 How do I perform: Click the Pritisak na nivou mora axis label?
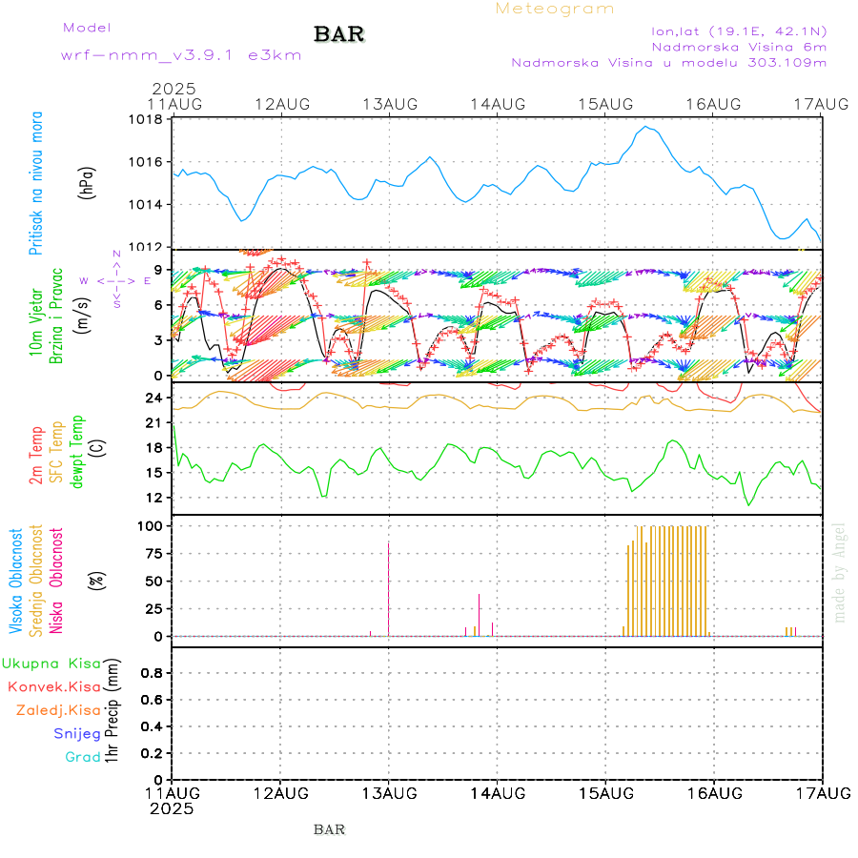pos(37,181)
